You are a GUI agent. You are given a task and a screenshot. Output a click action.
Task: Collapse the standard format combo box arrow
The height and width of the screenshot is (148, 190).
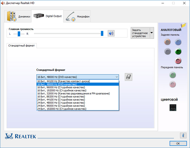click(x=117, y=77)
